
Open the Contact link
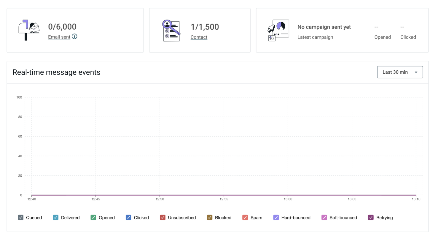coord(199,37)
